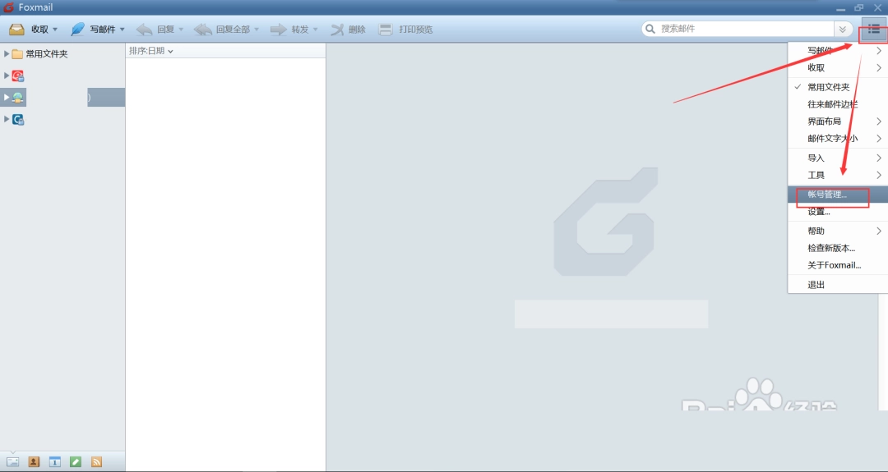The width and height of the screenshot is (888, 472).
Task: Click the 打印预览 print preview button
Action: (405, 30)
